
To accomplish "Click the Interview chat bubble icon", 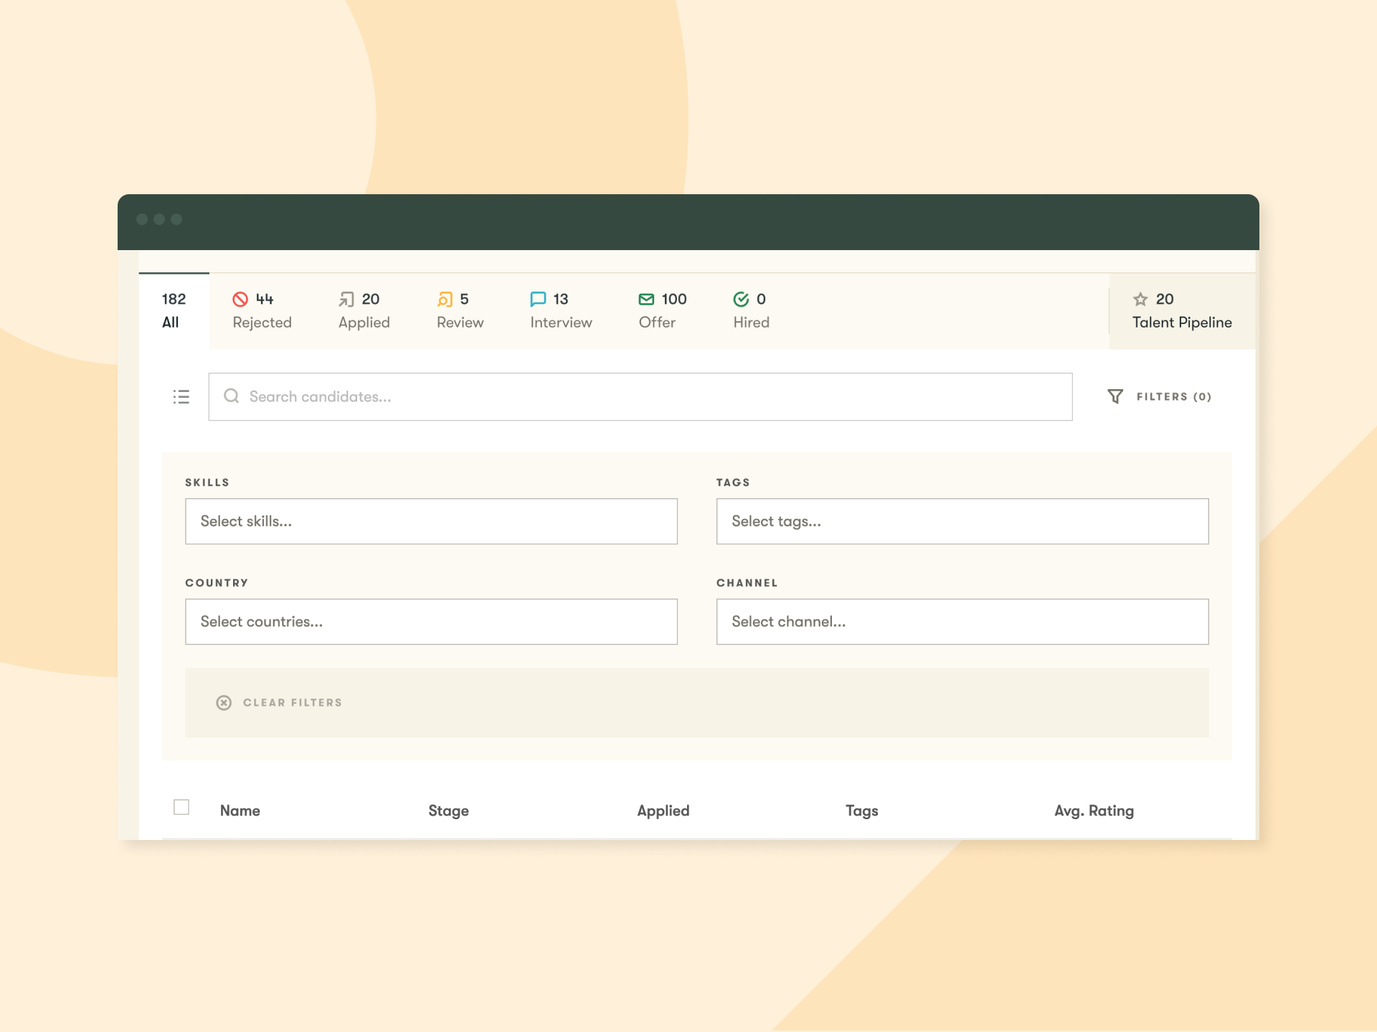I will point(538,299).
